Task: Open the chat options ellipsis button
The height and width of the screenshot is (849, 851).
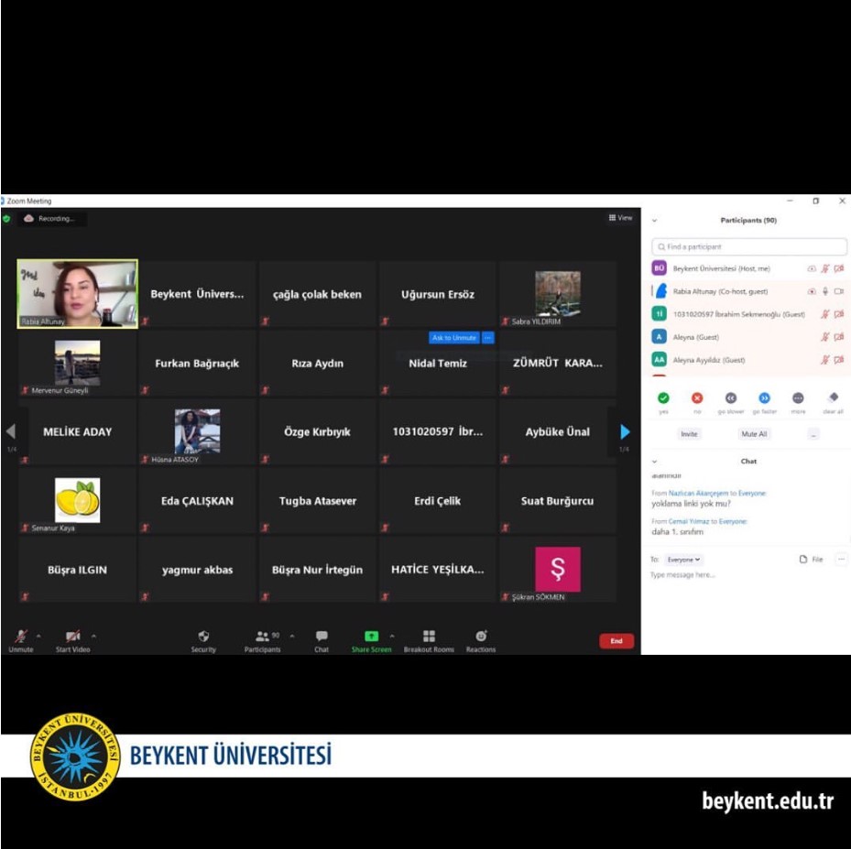Action: tap(841, 559)
